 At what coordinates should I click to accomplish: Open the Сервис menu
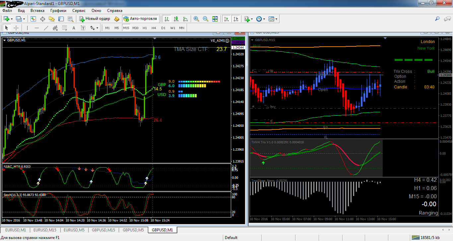pos(79,11)
